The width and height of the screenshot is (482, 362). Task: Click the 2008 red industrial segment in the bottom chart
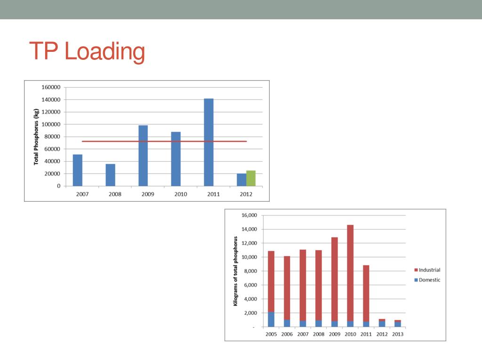(x=319, y=285)
